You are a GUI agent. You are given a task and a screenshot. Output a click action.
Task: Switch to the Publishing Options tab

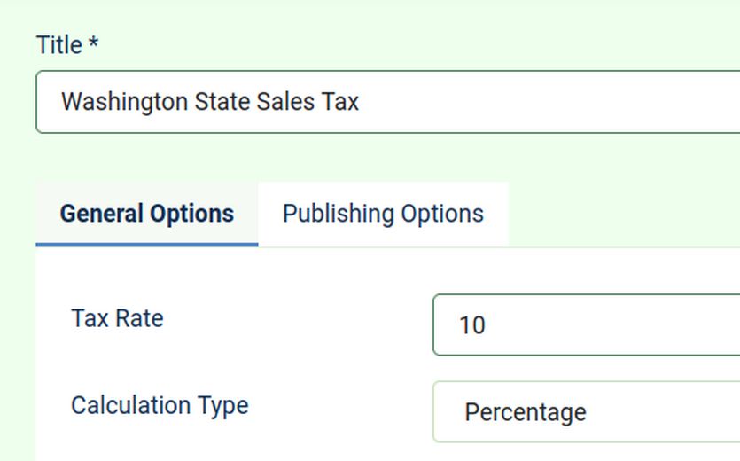pos(383,214)
